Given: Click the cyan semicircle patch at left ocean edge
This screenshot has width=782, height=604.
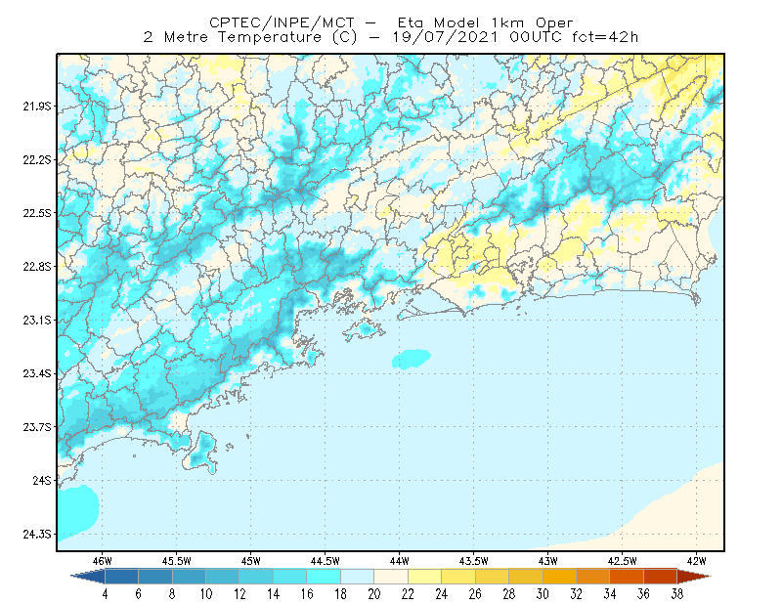Looking at the screenshot, I should click(77, 511).
